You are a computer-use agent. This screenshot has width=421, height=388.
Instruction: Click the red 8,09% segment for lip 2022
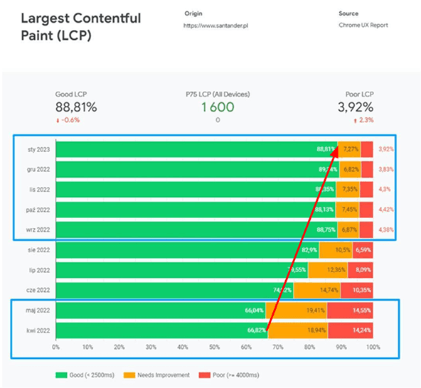click(361, 270)
